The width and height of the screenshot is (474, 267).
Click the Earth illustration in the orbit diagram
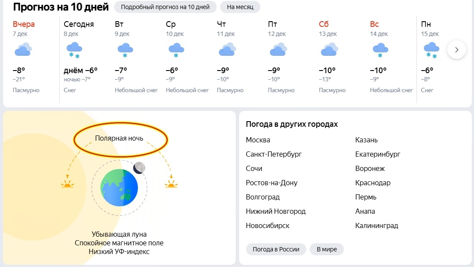[120, 187]
